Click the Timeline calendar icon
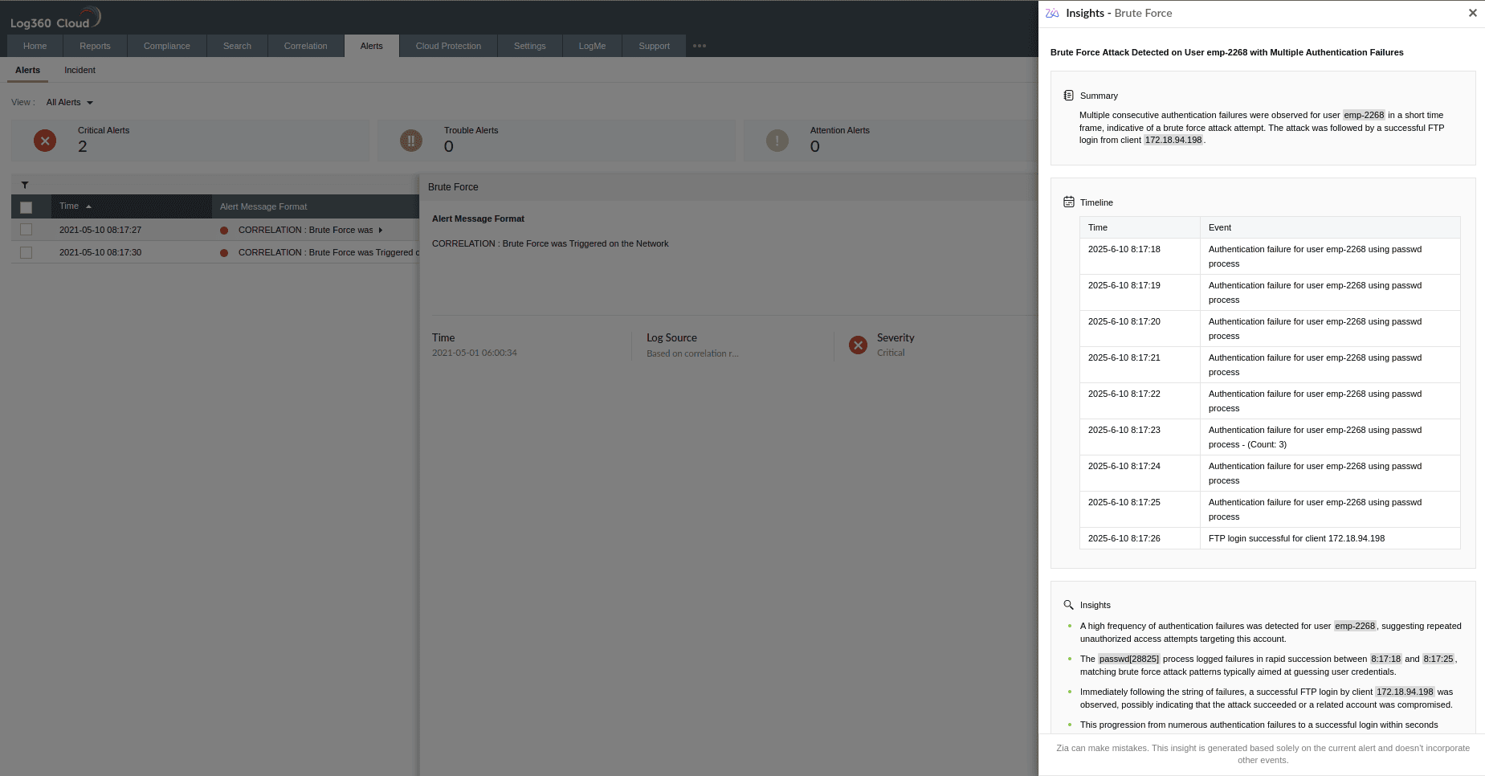The height and width of the screenshot is (776, 1485). pyautogui.click(x=1069, y=202)
